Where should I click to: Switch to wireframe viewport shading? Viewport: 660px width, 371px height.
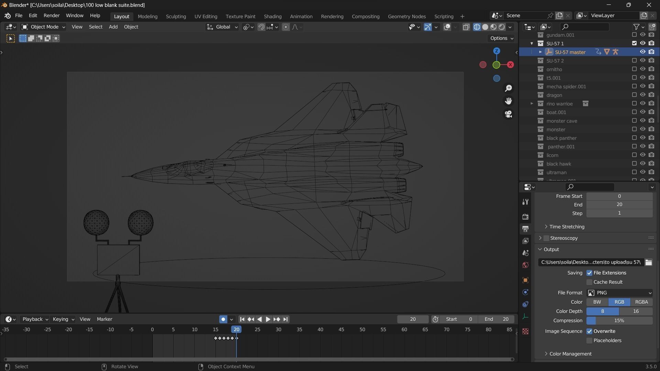coord(477,27)
